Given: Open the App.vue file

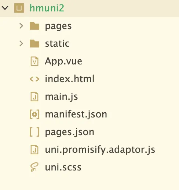Looking at the screenshot, I should tap(63, 61).
